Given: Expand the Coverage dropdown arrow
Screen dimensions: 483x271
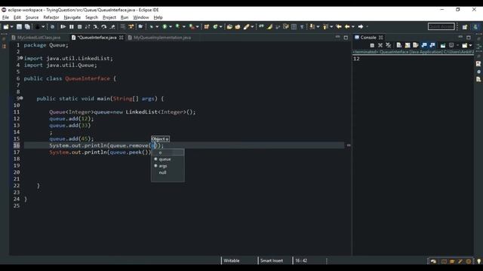Looking at the screenshot, I should pyautogui.click(x=184, y=27).
